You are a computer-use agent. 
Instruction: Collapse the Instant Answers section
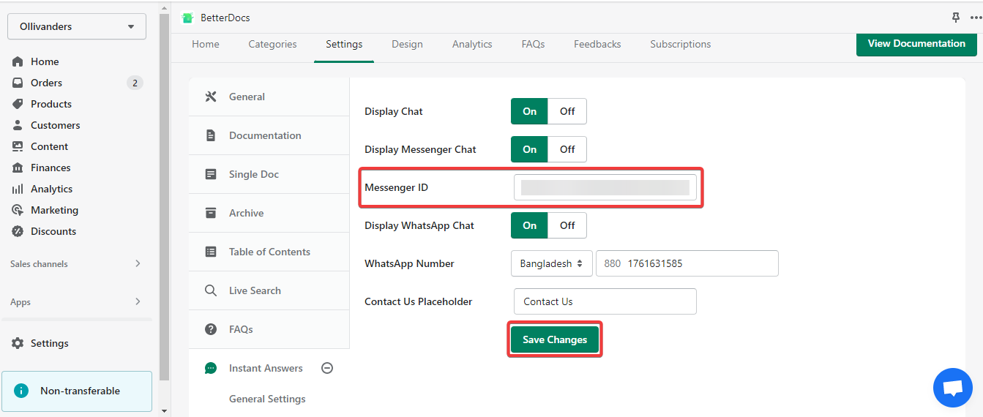tap(327, 368)
